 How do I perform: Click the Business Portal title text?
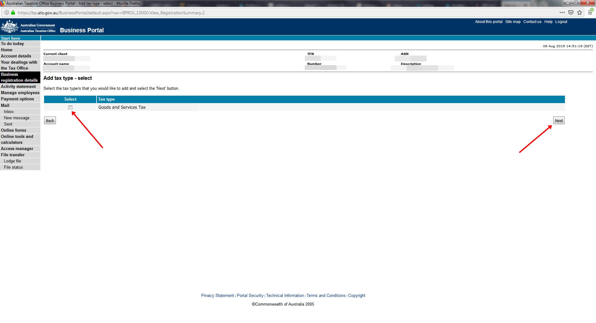(x=82, y=30)
